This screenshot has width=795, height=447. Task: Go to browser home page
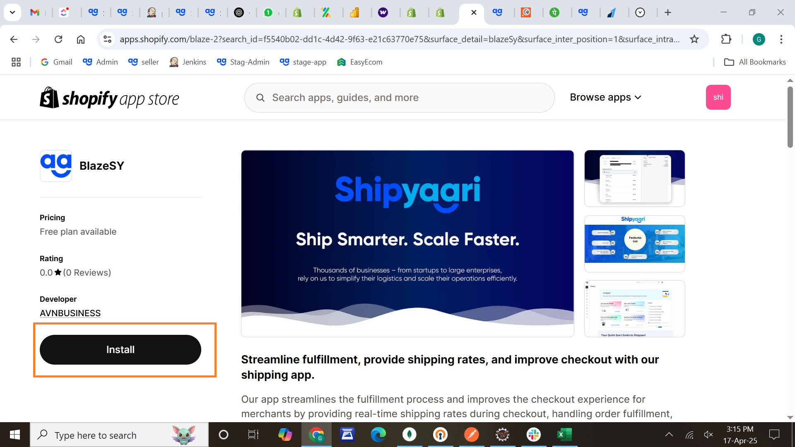point(81,39)
